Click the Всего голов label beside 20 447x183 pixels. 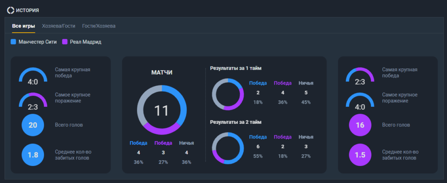[x=69, y=125]
